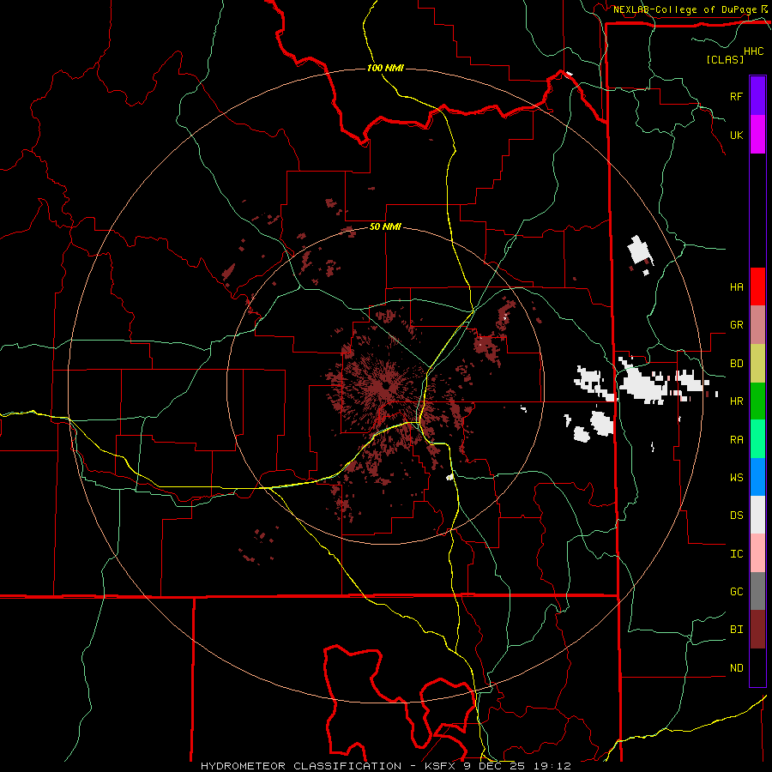Click the RF purple legend swatch
Viewport: 772px width, 772px height.
tap(757, 96)
